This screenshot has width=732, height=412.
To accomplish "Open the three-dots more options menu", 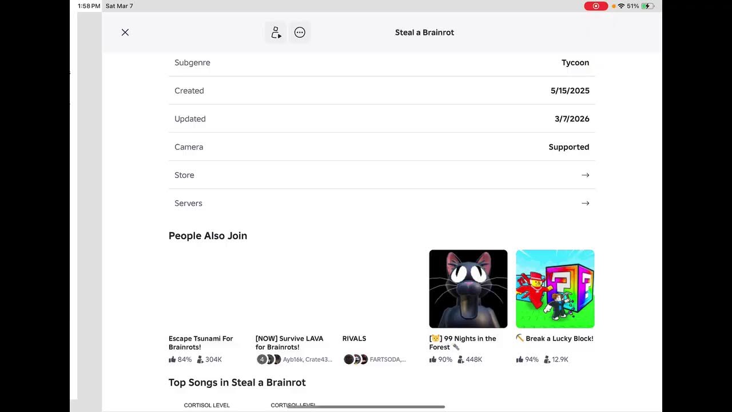I will tap(300, 33).
